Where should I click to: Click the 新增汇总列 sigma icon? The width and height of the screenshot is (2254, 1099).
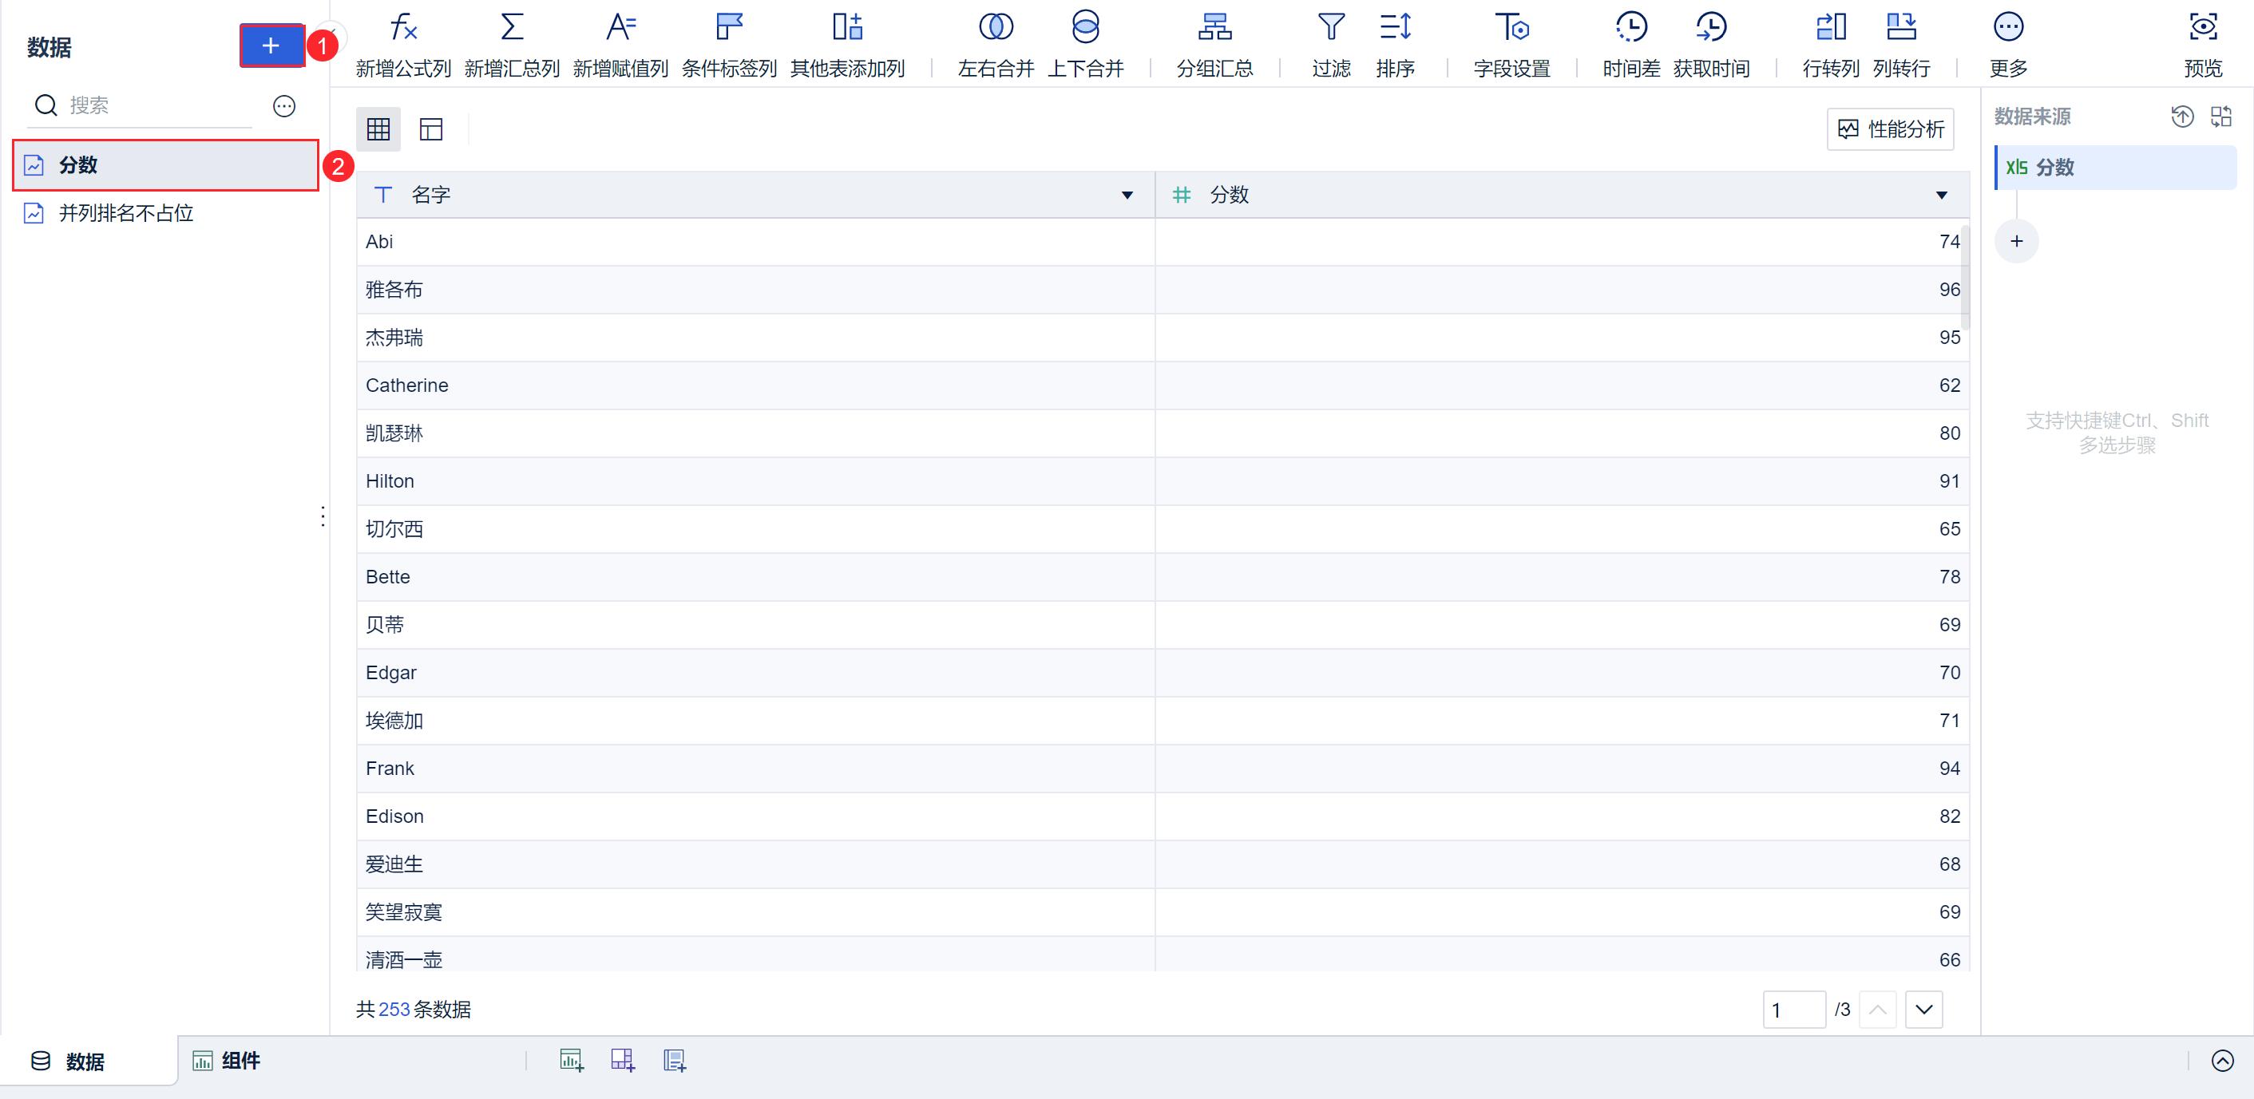tap(512, 28)
